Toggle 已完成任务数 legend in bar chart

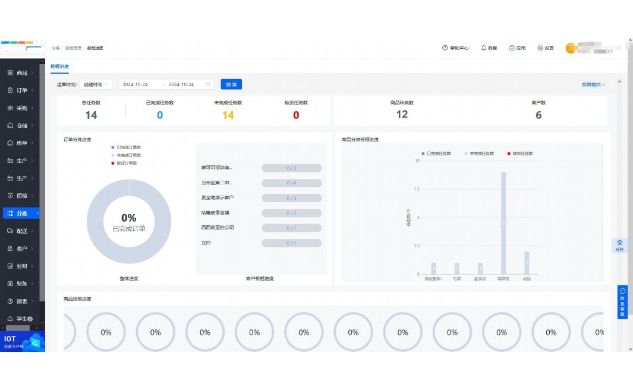point(437,153)
